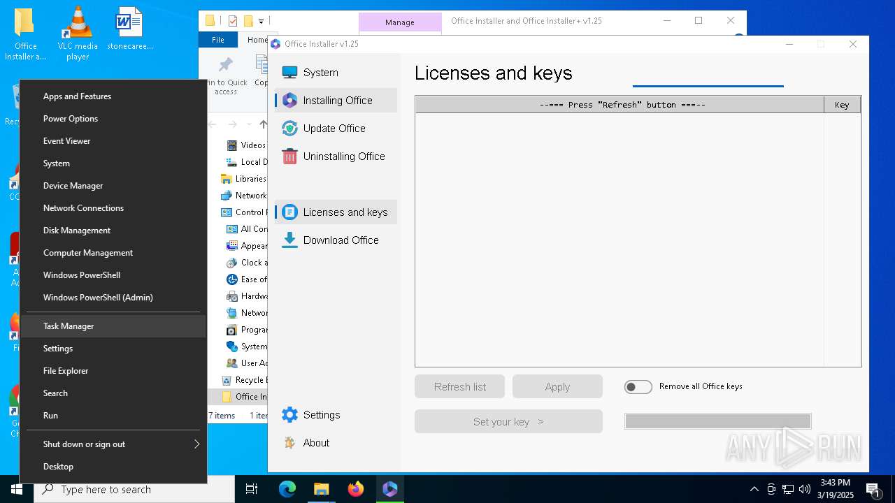Click the Press Refresh button column header

tap(620, 105)
